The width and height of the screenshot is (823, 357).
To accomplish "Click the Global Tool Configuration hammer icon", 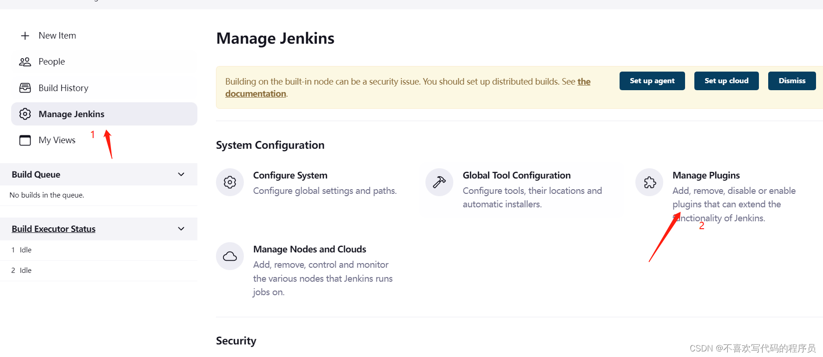I will 439,182.
